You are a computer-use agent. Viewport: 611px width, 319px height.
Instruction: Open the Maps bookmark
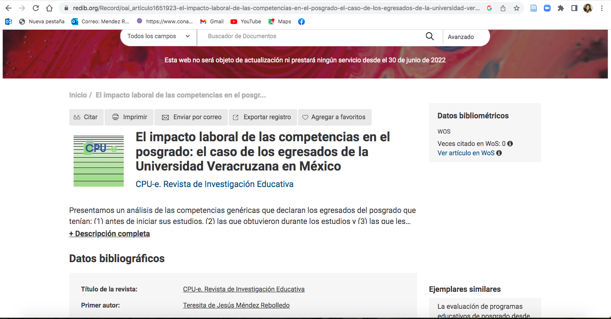coord(280,22)
